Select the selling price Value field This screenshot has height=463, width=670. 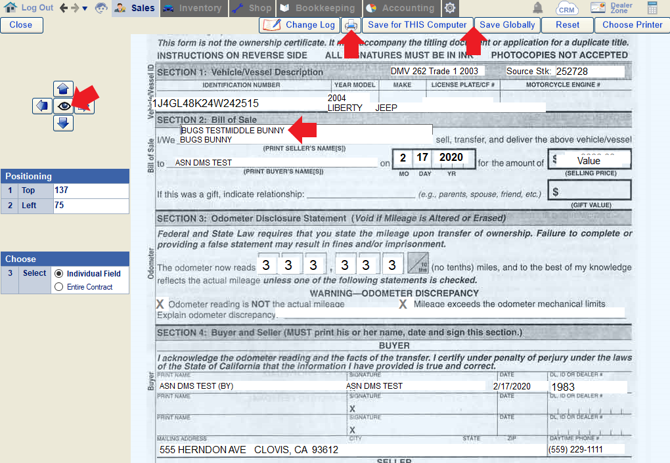[x=594, y=161]
